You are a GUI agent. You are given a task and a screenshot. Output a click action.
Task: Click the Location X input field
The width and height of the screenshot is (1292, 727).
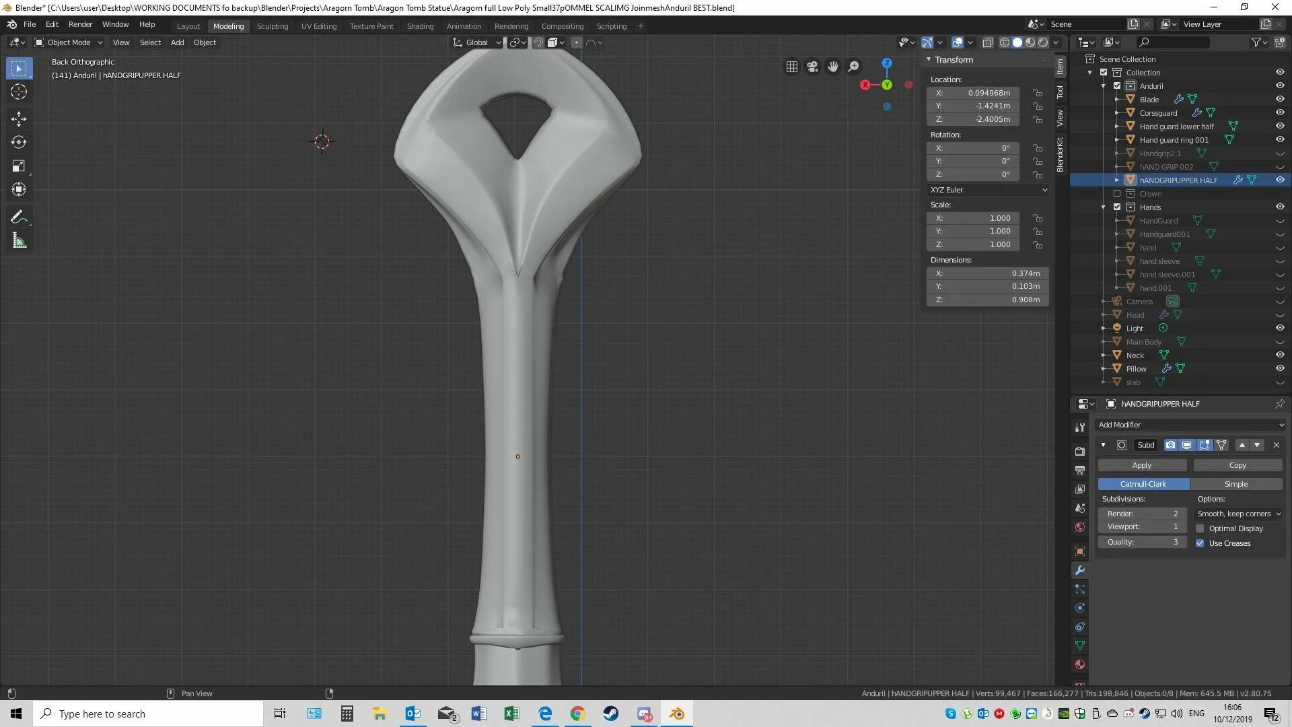point(973,93)
